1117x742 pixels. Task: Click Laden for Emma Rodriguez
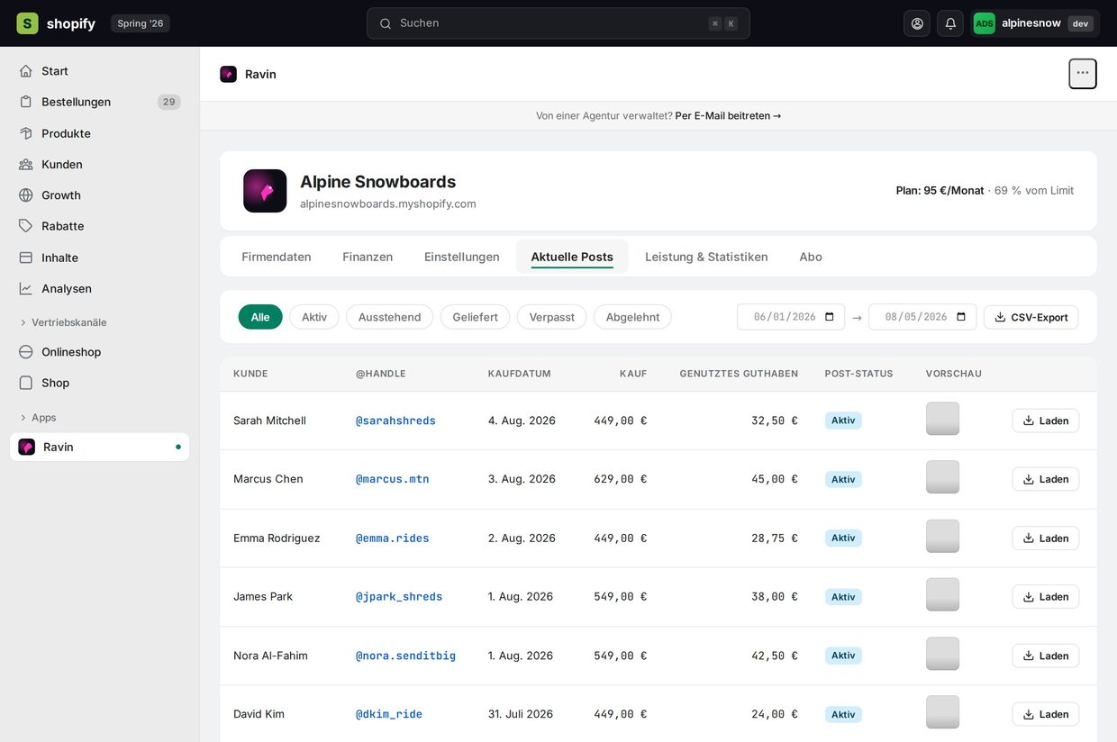pos(1045,538)
